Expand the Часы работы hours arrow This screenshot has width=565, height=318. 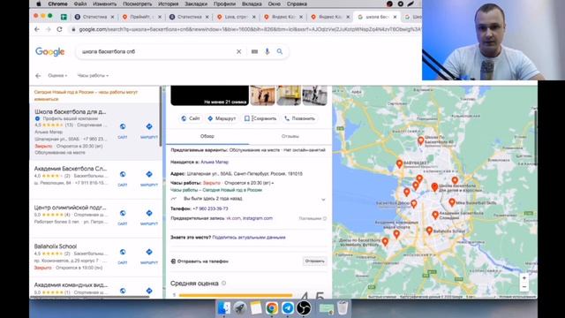(273, 183)
